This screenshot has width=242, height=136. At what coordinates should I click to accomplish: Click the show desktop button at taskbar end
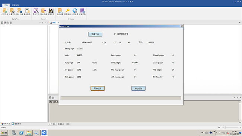(x=240, y=133)
